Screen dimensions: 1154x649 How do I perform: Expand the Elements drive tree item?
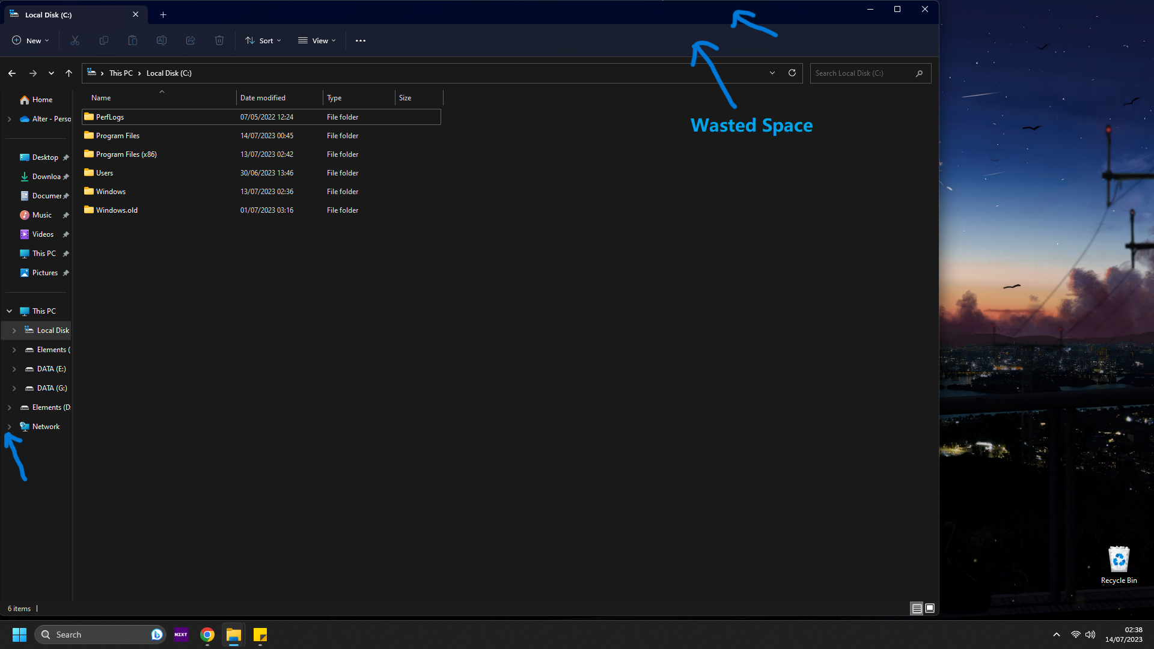point(14,350)
